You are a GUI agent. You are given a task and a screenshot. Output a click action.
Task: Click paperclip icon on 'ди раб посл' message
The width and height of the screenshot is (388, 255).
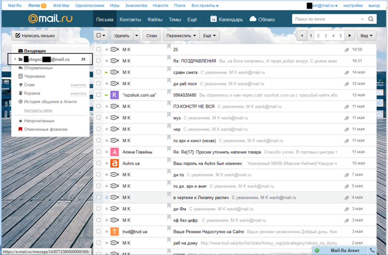point(346,84)
